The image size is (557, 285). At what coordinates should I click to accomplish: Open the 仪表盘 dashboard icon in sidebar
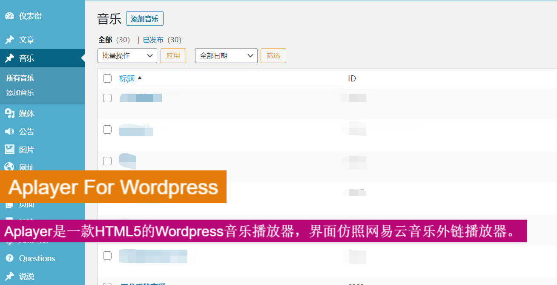[x=9, y=16]
